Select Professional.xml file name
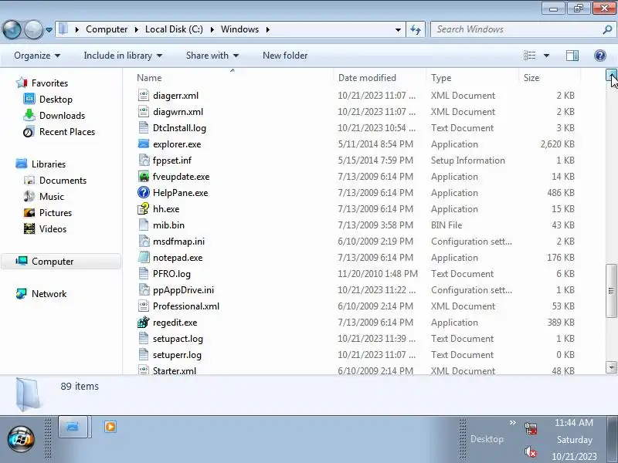 point(186,306)
